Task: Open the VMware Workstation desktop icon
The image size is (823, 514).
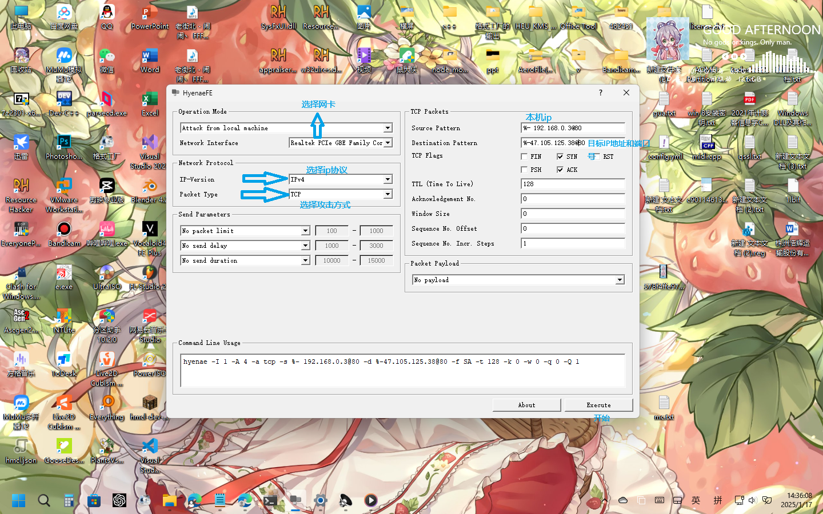Action: [x=63, y=187]
